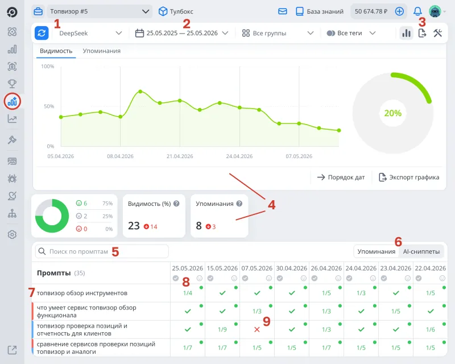This screenshot has height=364, width=455.
Task: Click the briefcase project icon in top bar
Action: click(x=38, y=11)
